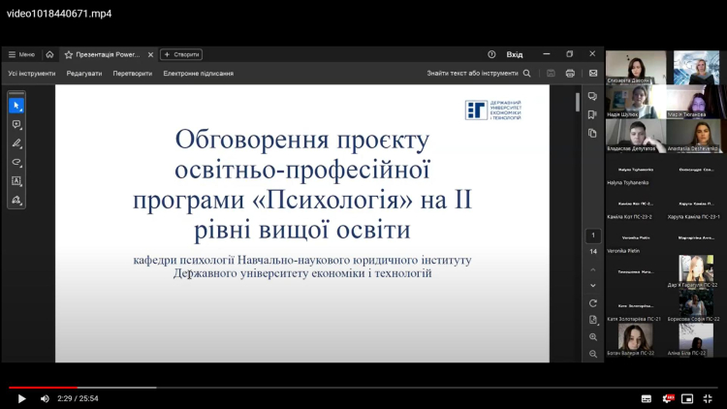
Task: Open the Меню hamburger menu
Action: tap(21, 54)
